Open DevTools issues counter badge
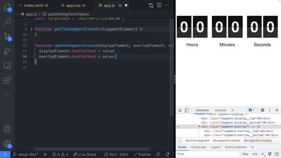Screen dimensions: 281x158 (252, 110)
